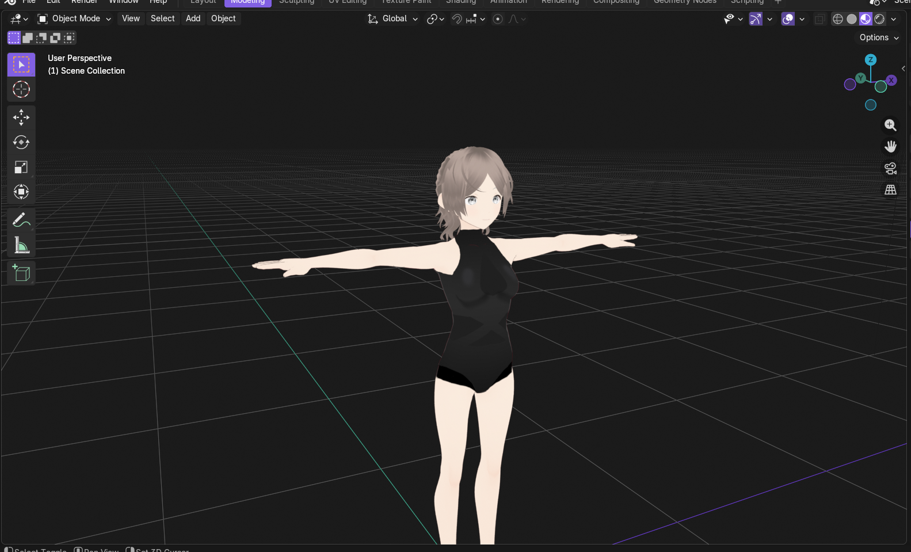Click the "(1) Scene Collection" label
Image resolution: width=911 pixels, height=552 pixels.
(x=86, y=71)
